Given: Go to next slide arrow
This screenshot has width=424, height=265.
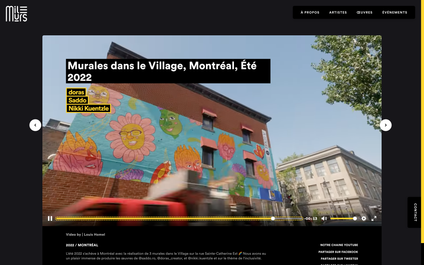Looking at the screenshot, I should 386,125.
